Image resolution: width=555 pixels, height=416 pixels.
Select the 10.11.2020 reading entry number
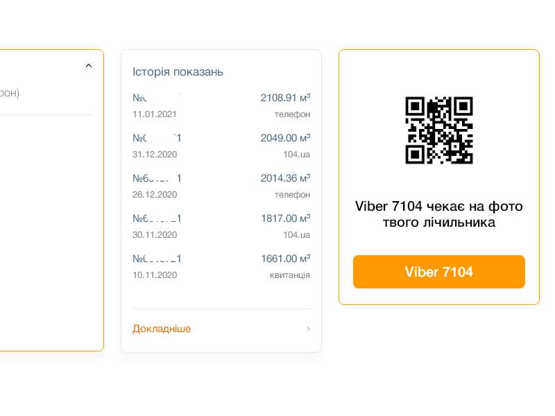click(x=157, y=259)
